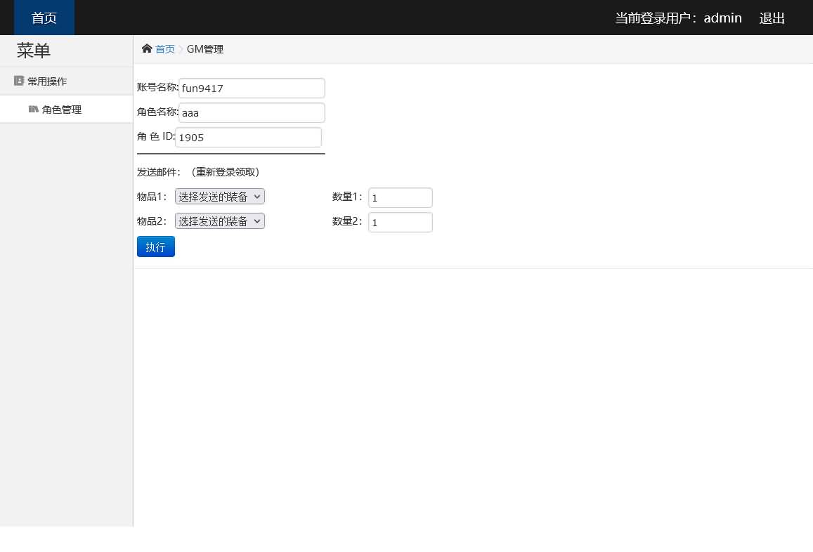Click the 常用操作 menu icon

click(19, 81)
